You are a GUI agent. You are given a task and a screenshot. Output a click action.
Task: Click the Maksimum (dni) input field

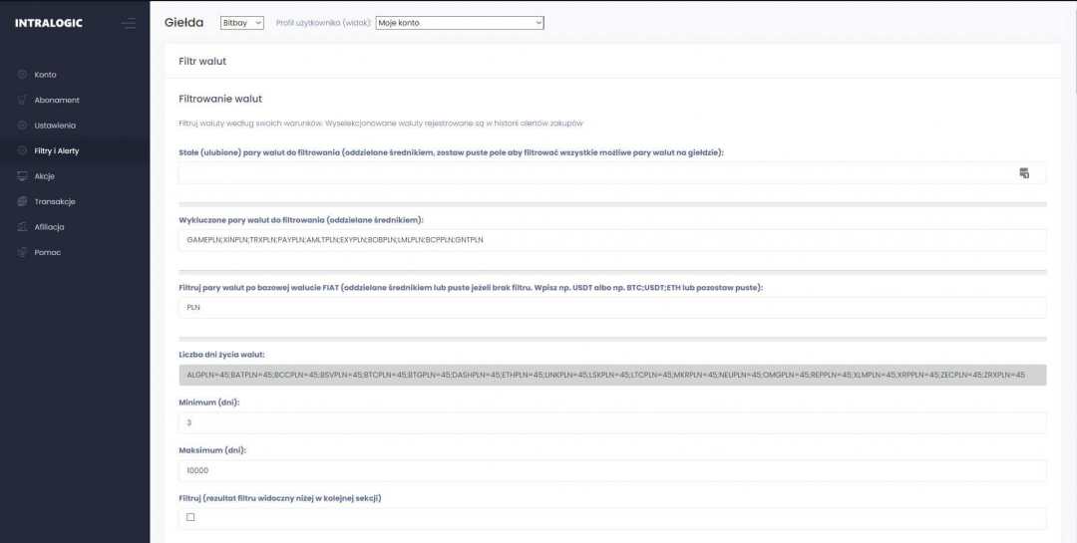click(612, 470)
